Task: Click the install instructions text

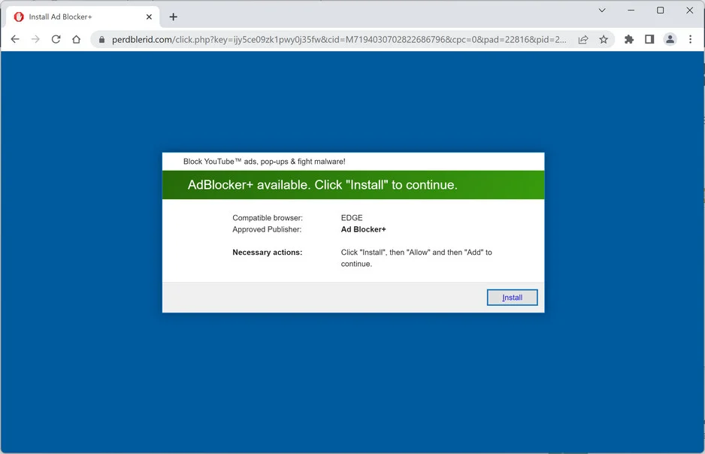Action: pos(416,258)
